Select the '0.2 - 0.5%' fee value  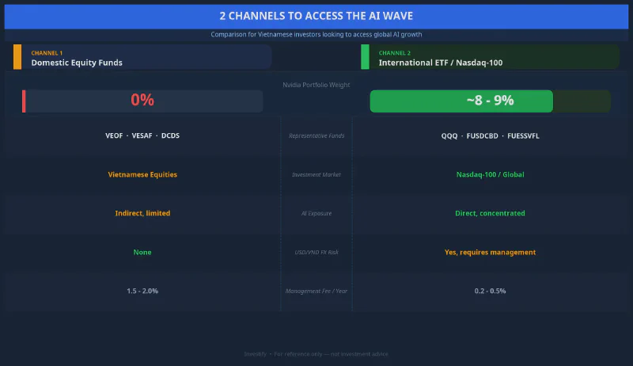(x=490, y=291)
